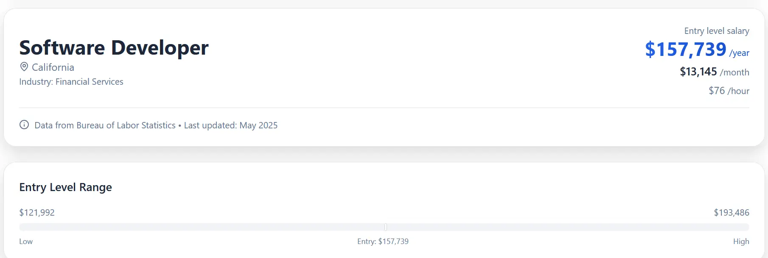Click the $157,739 yearly salary figure
Image resolution: width=768 pixels, height=258 pixels.
point(686,50)
